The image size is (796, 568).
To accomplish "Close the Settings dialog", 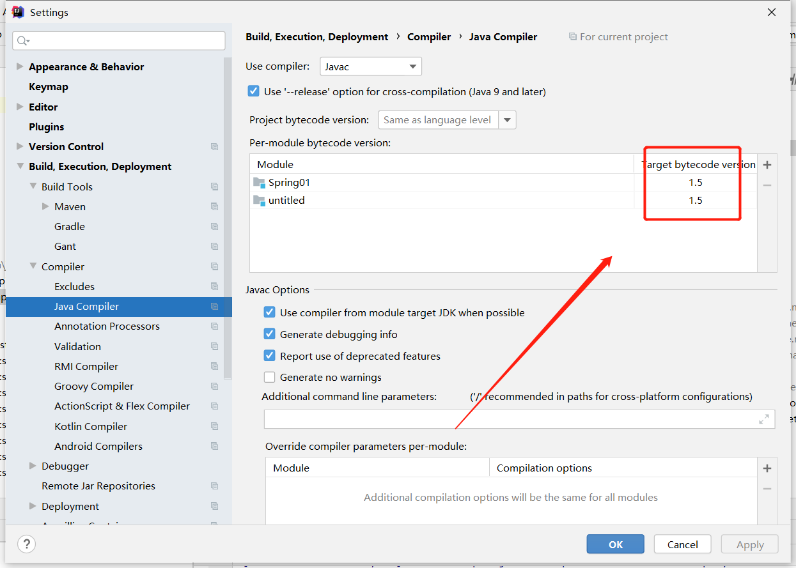I will tap(772, 12).
